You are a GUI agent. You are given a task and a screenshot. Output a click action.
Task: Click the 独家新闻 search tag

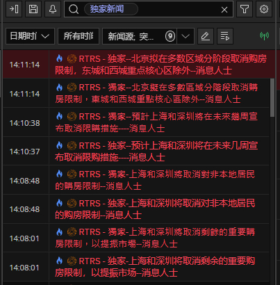pyautogui.click(x=111, y=9)
